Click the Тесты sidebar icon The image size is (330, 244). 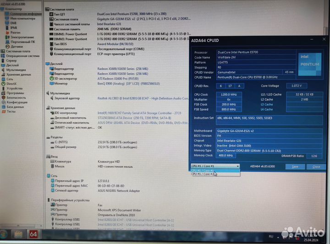[3, 111]
